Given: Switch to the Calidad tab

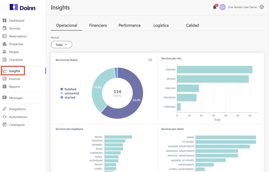Looking at the screenshot, I should coord(192,25).
